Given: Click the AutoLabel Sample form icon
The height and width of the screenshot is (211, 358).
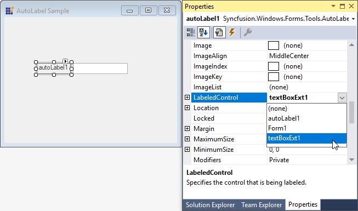Looking at the screenshot, I should pos(9,10).
